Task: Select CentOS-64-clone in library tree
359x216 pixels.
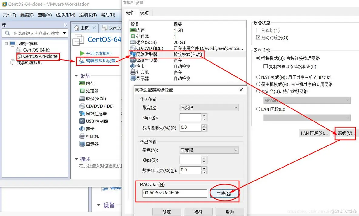Action: coord(40,56)
